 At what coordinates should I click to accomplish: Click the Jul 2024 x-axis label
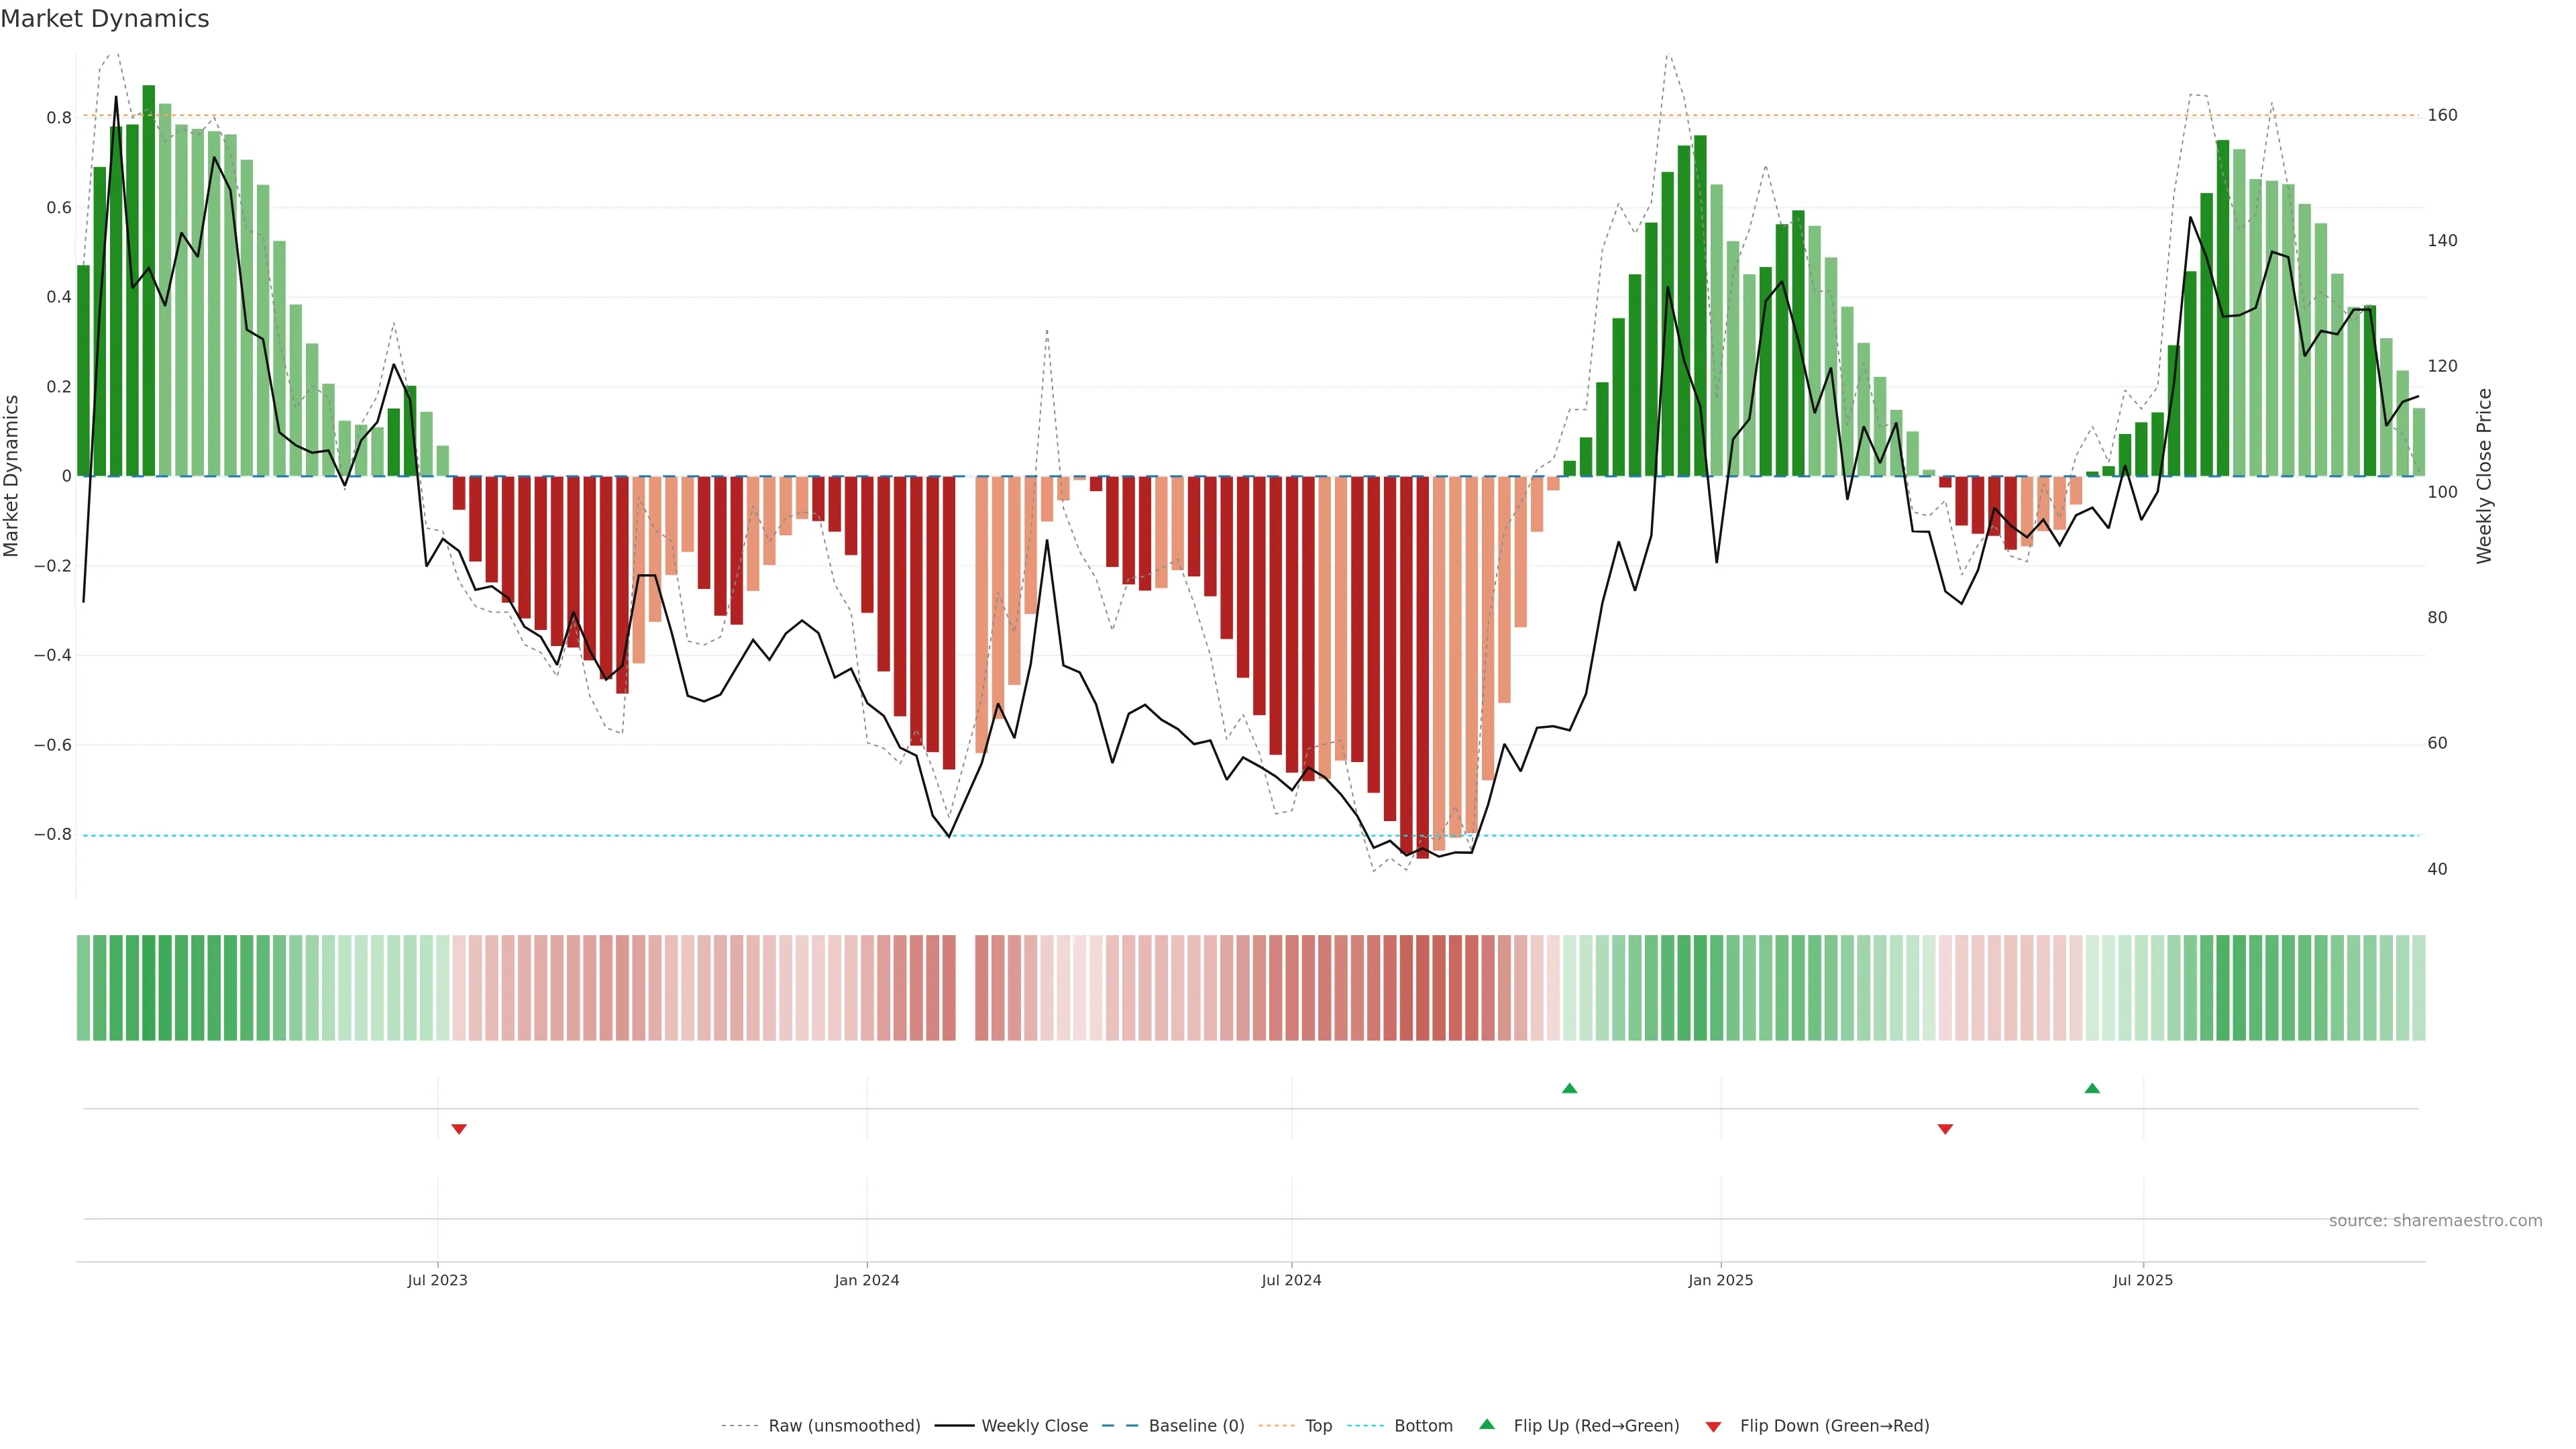1291,1280
